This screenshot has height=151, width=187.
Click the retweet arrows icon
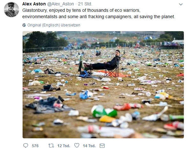pos(51,146)
